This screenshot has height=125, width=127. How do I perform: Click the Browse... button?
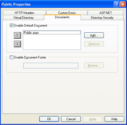click(x=94, y=65)
